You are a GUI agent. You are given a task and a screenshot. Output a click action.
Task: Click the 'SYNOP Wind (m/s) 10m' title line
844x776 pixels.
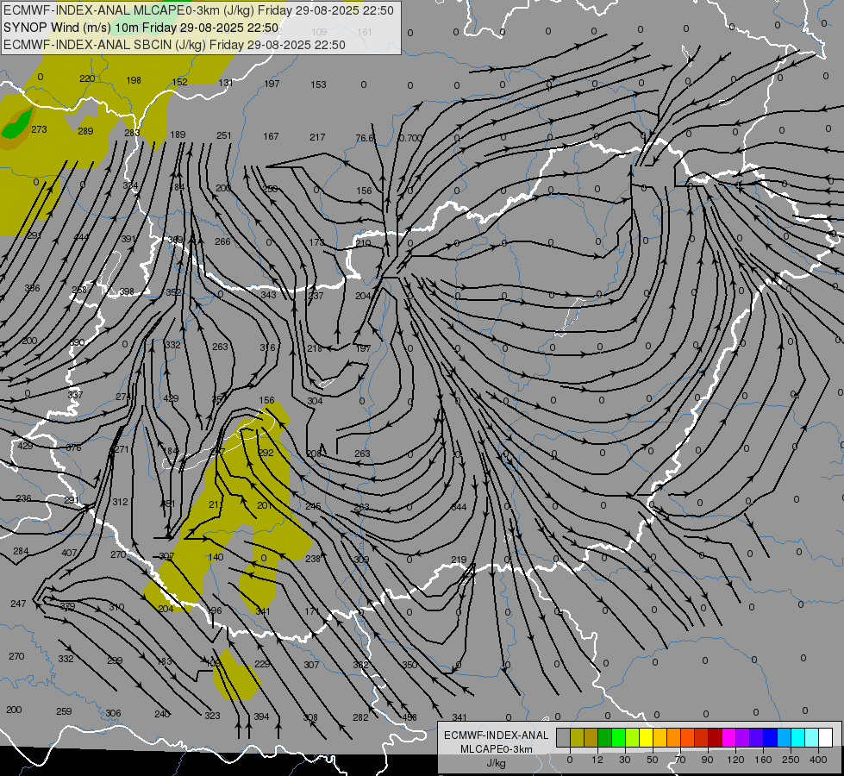141,28
